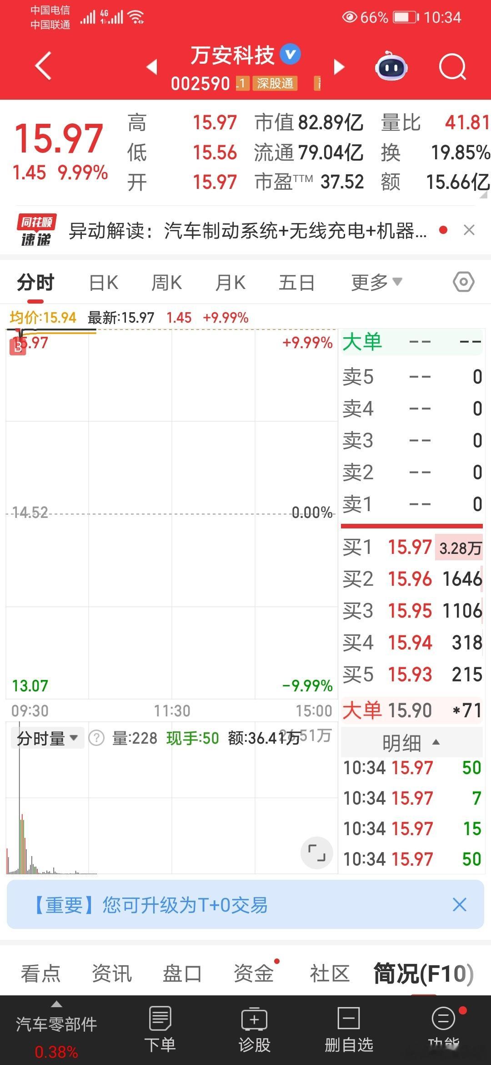
Task: Tap the 深股通 tag
Action: [275, 84]
